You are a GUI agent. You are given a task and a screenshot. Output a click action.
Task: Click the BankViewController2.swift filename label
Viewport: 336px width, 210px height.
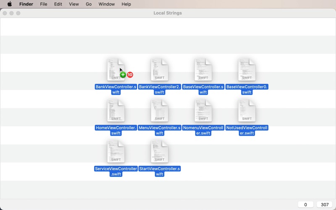[x=160, y=89]
